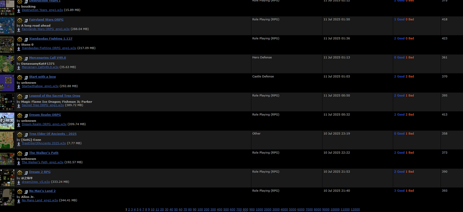Screen dimensions: 463x212
Task: Click the gear badge beside Dream Realm ORPG
Action: tap(20, 116)
